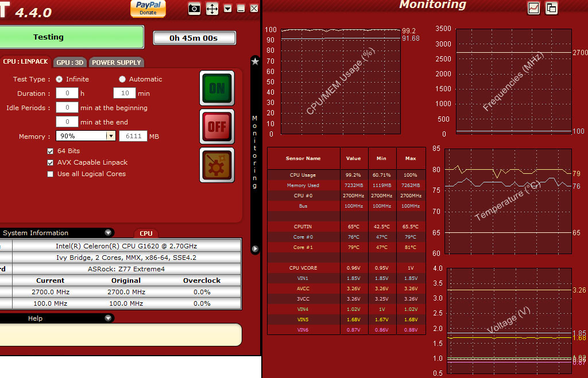Collapse the Help section arrow
The image size is (588, 378).
click(108, 318)
